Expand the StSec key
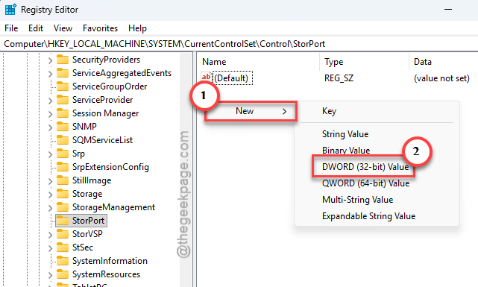This screenshot has height=287, width=478. [x=50, y=248]
